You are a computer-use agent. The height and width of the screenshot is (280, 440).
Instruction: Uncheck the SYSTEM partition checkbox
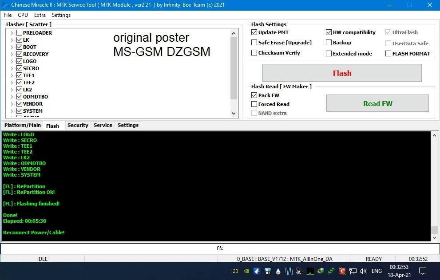click(x=19, y=111)
